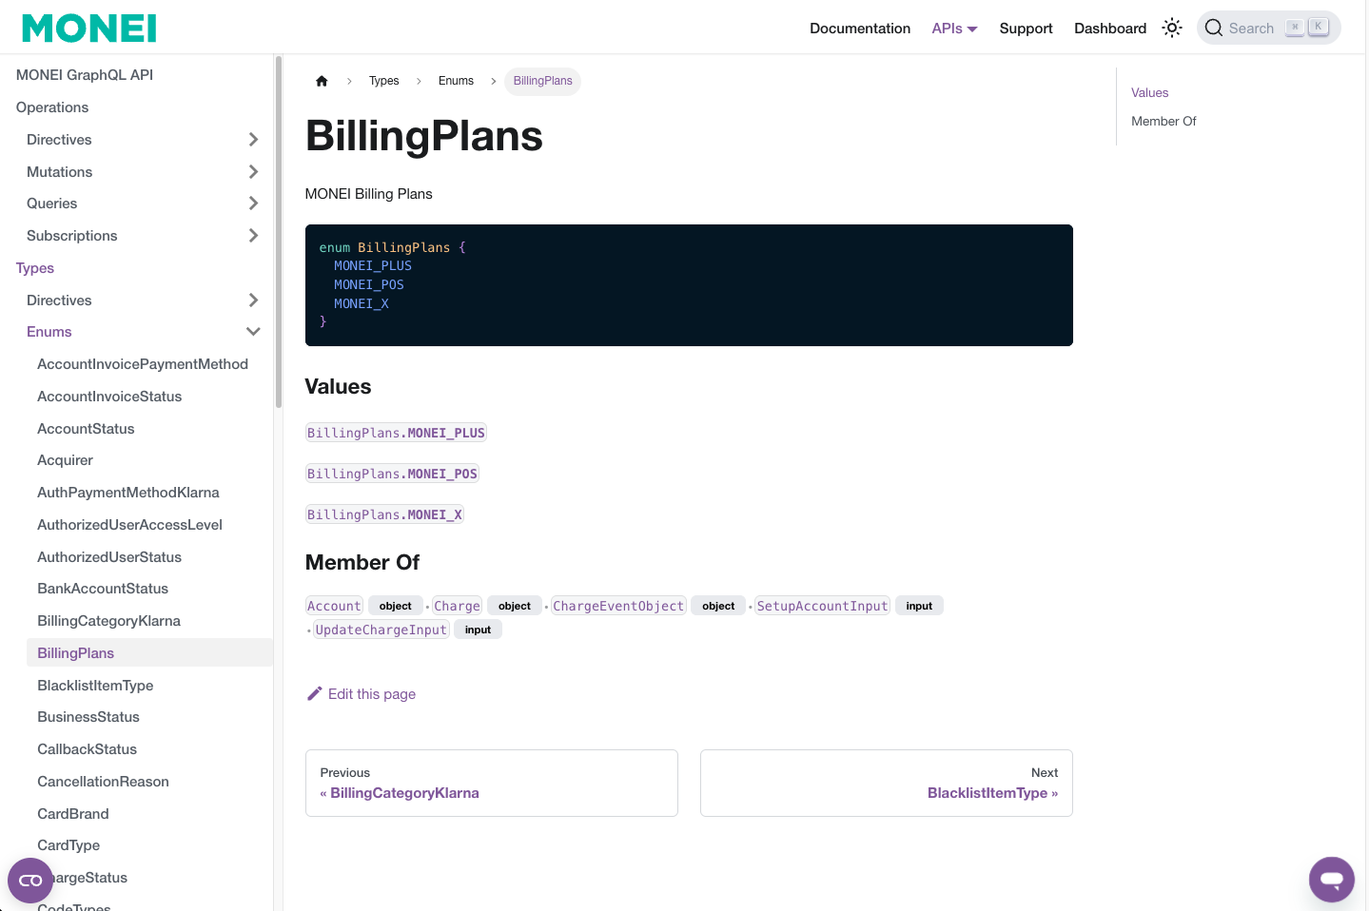Open the Search box

1268,28
